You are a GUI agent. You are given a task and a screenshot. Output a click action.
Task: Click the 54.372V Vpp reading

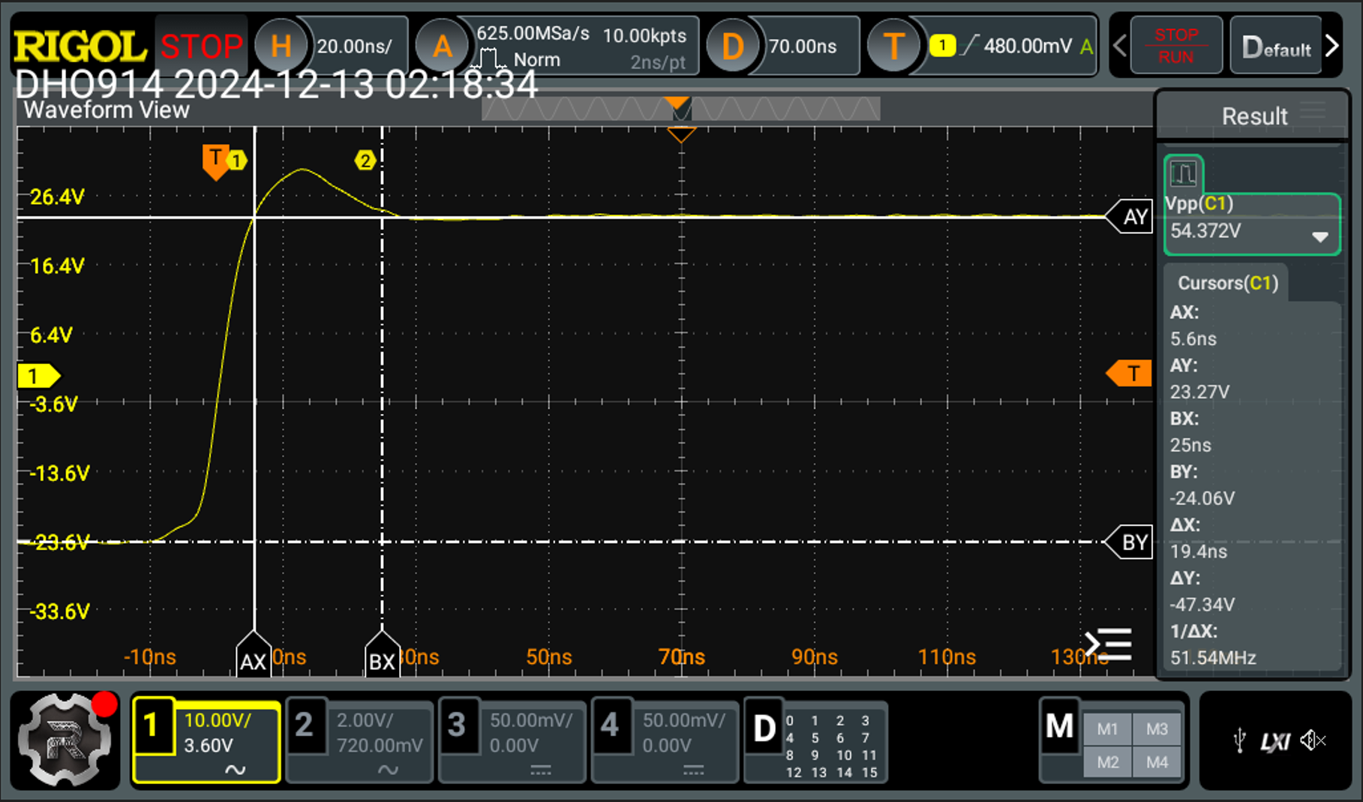click(1205, 230)
